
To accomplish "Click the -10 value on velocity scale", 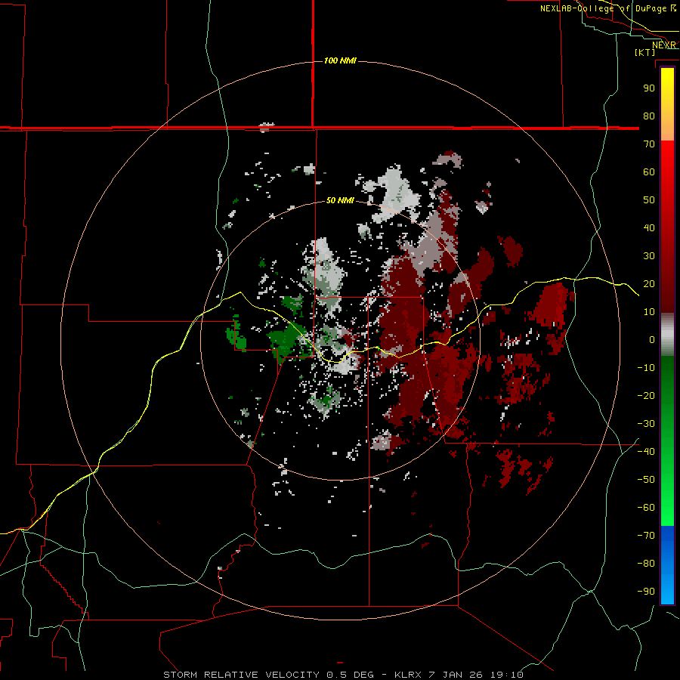I will tap(646, 368).
